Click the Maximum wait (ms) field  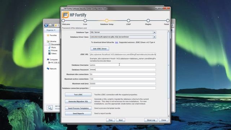pos(123,83)
